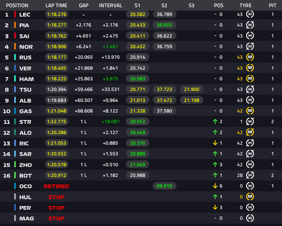The height and width of the screenshot is (226, 282).
Task: Click the medium tyre icon in HAM's row
Action: tap(250, 79)
